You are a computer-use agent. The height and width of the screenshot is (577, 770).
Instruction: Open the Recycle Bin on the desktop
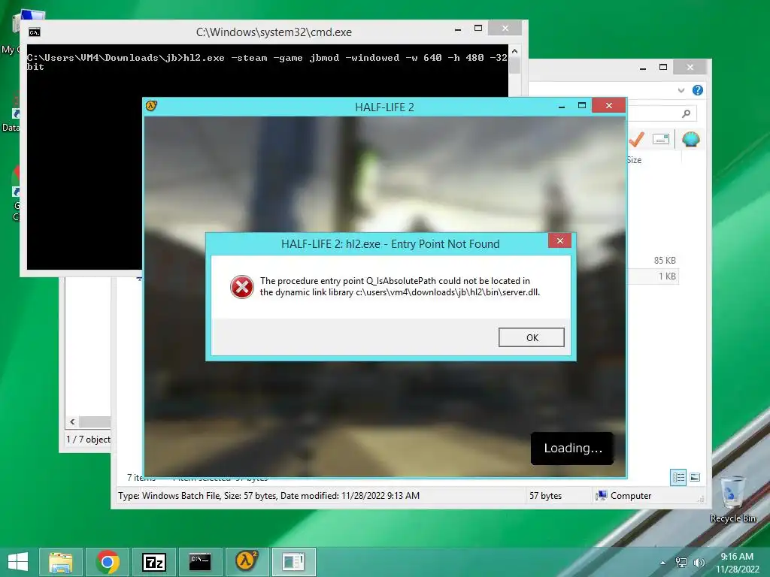tap(732, 499)
